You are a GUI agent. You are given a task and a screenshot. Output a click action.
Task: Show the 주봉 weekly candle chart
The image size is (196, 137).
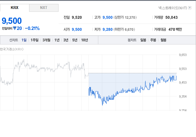(x=153, y=40)
